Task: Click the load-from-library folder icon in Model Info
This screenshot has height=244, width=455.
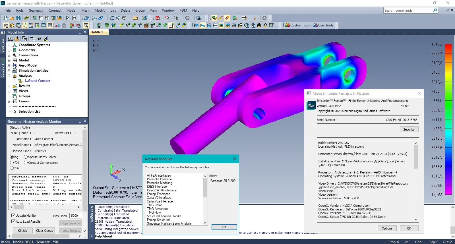Action: tap(17, 39)
